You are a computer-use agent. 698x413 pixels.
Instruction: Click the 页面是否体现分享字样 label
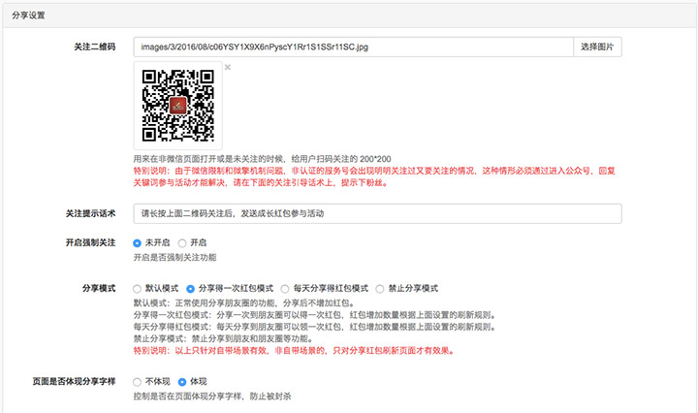74,381
